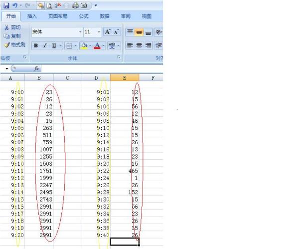Click the align text left icon
The image size is (299, 249).
coord(130,45)
